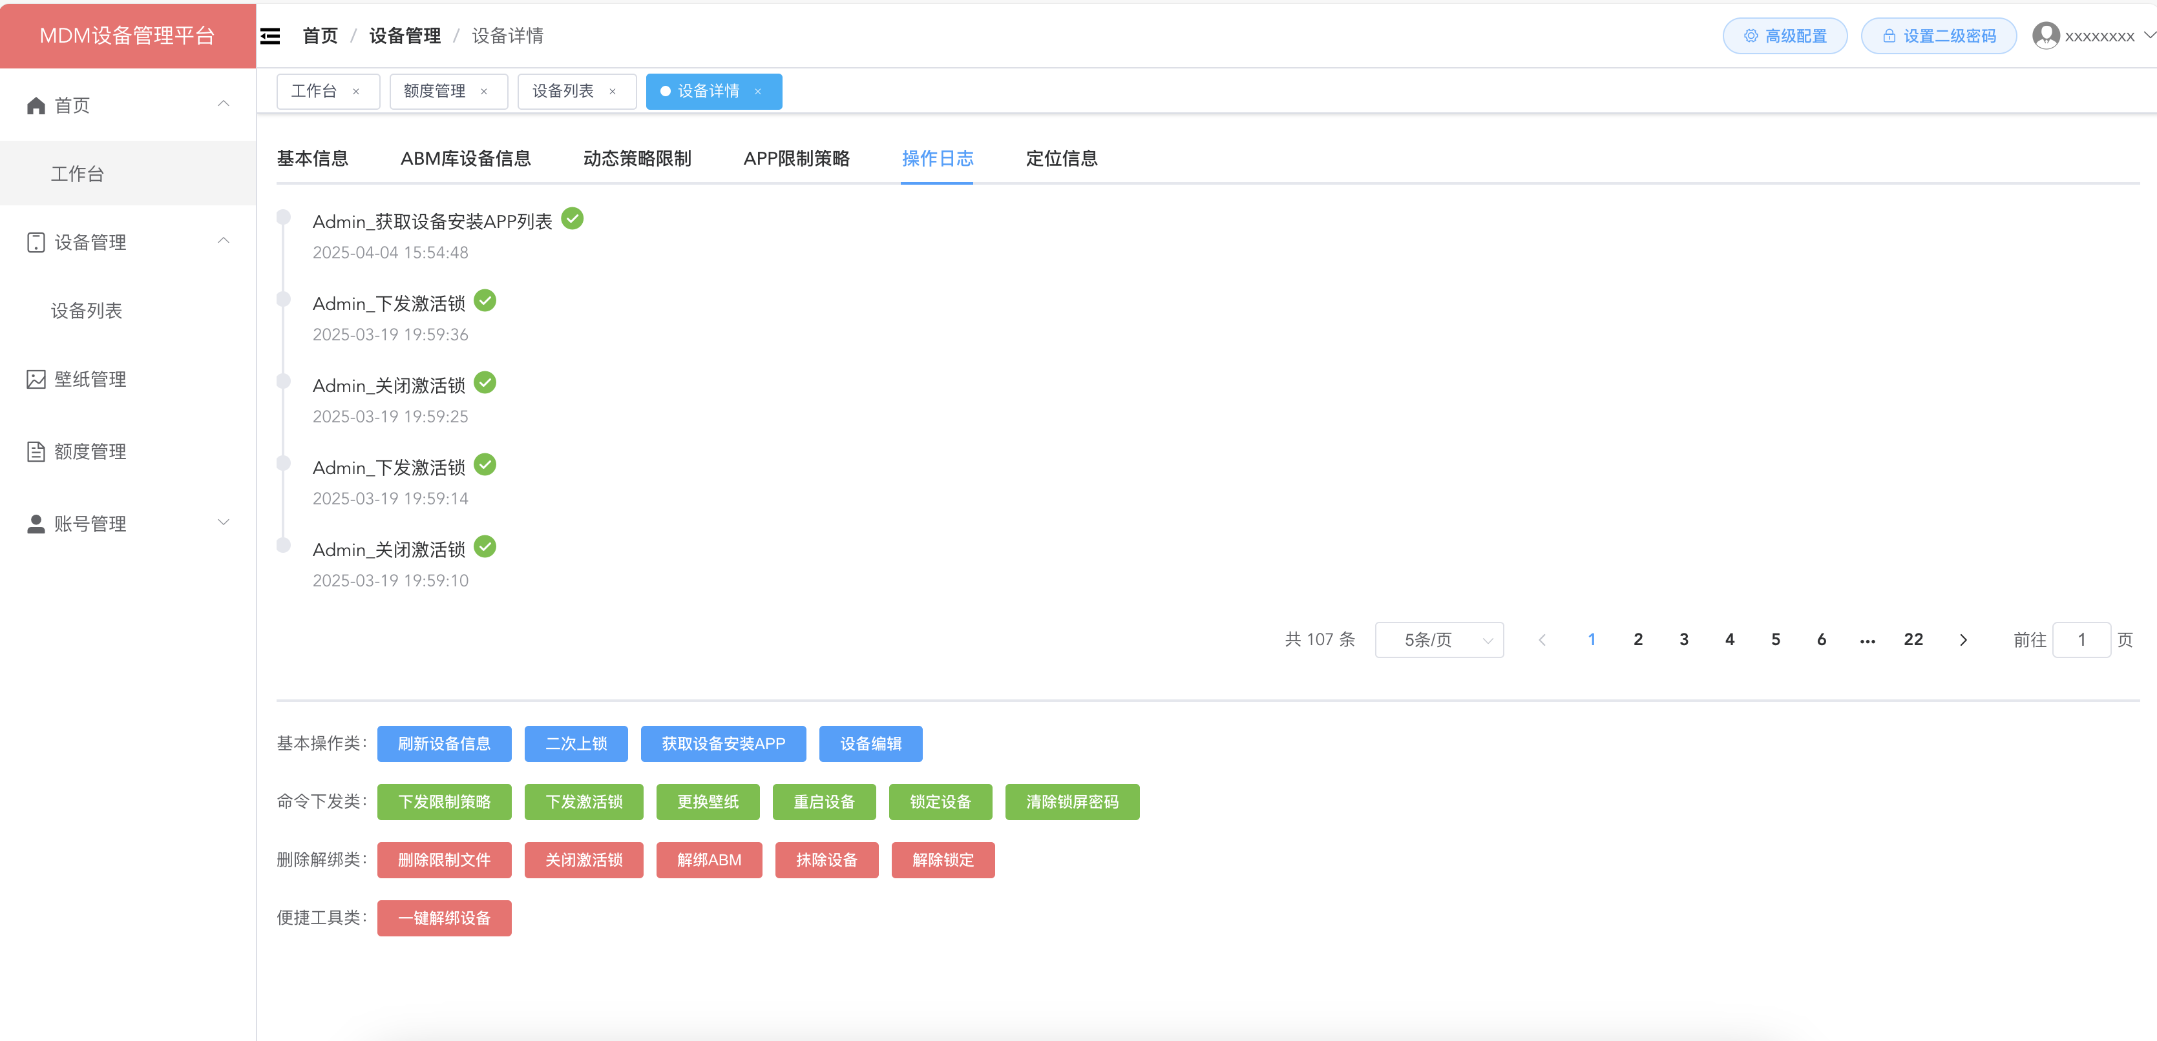Switch to the APP限制策略 tab
2157x1041 pixels.
click(x=795, y=159)
